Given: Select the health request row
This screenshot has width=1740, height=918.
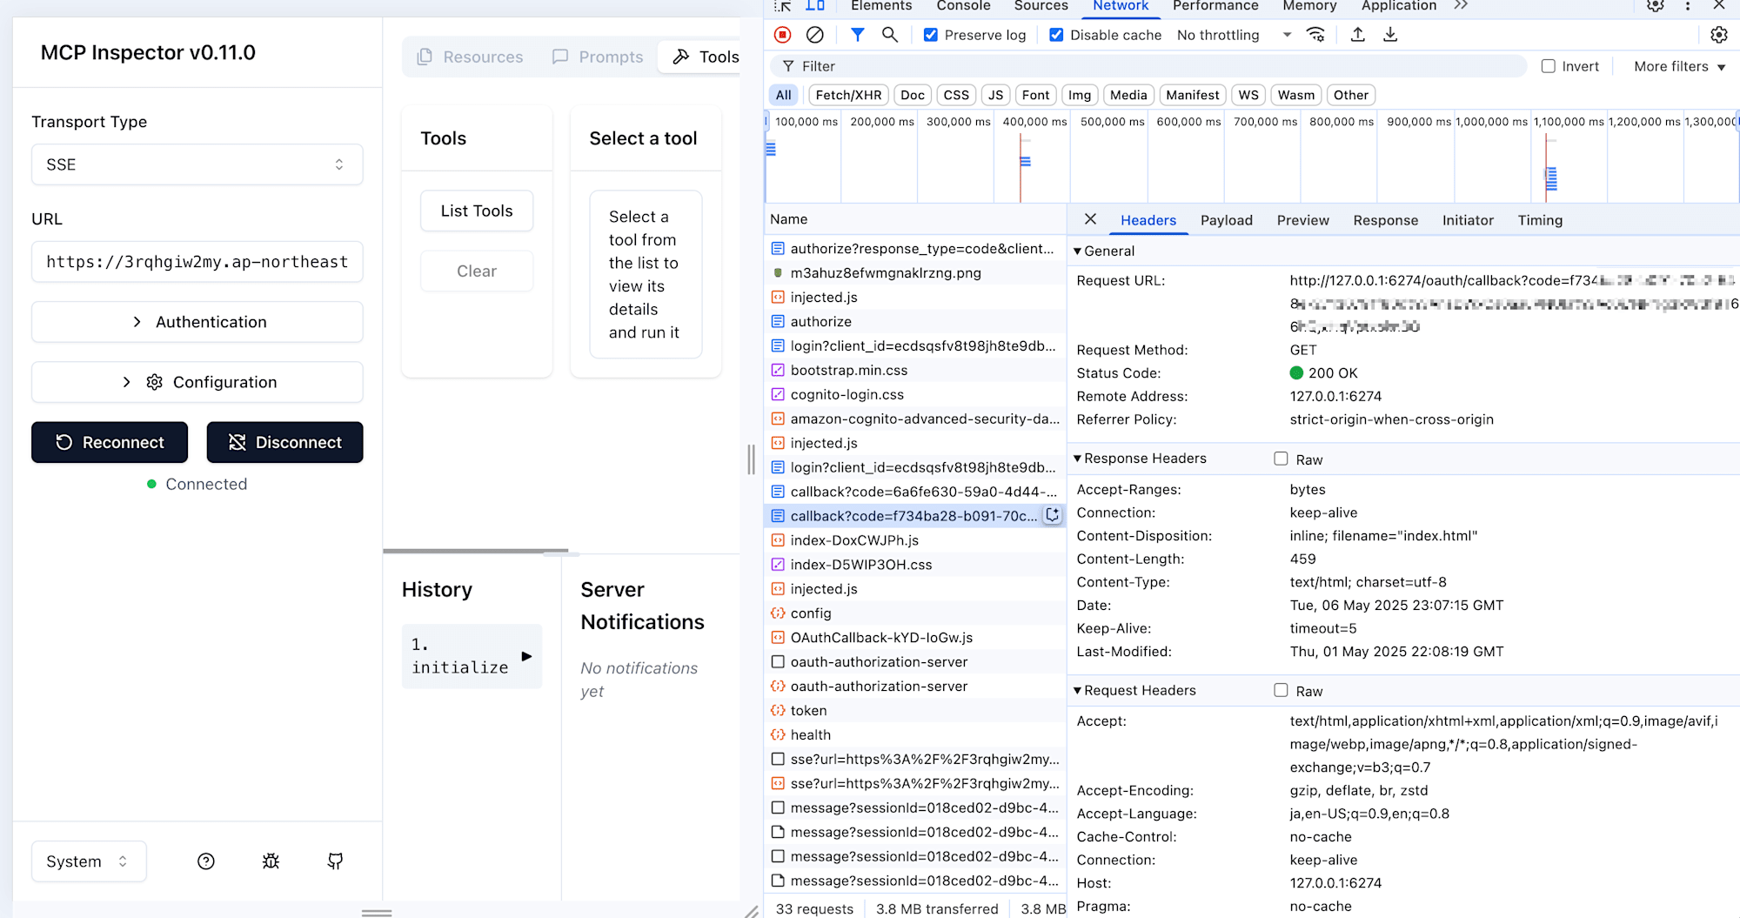Looking at the screenshot, I should (x=915, y=734).
